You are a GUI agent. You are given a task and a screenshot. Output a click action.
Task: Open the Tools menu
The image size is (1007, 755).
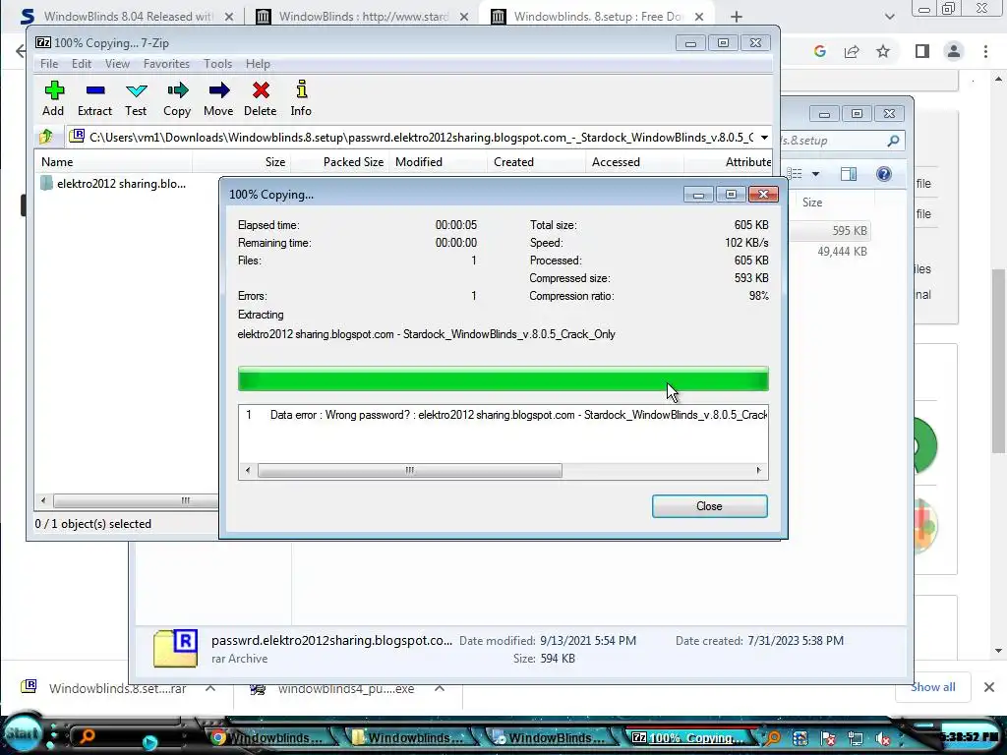tap(217, 64)
